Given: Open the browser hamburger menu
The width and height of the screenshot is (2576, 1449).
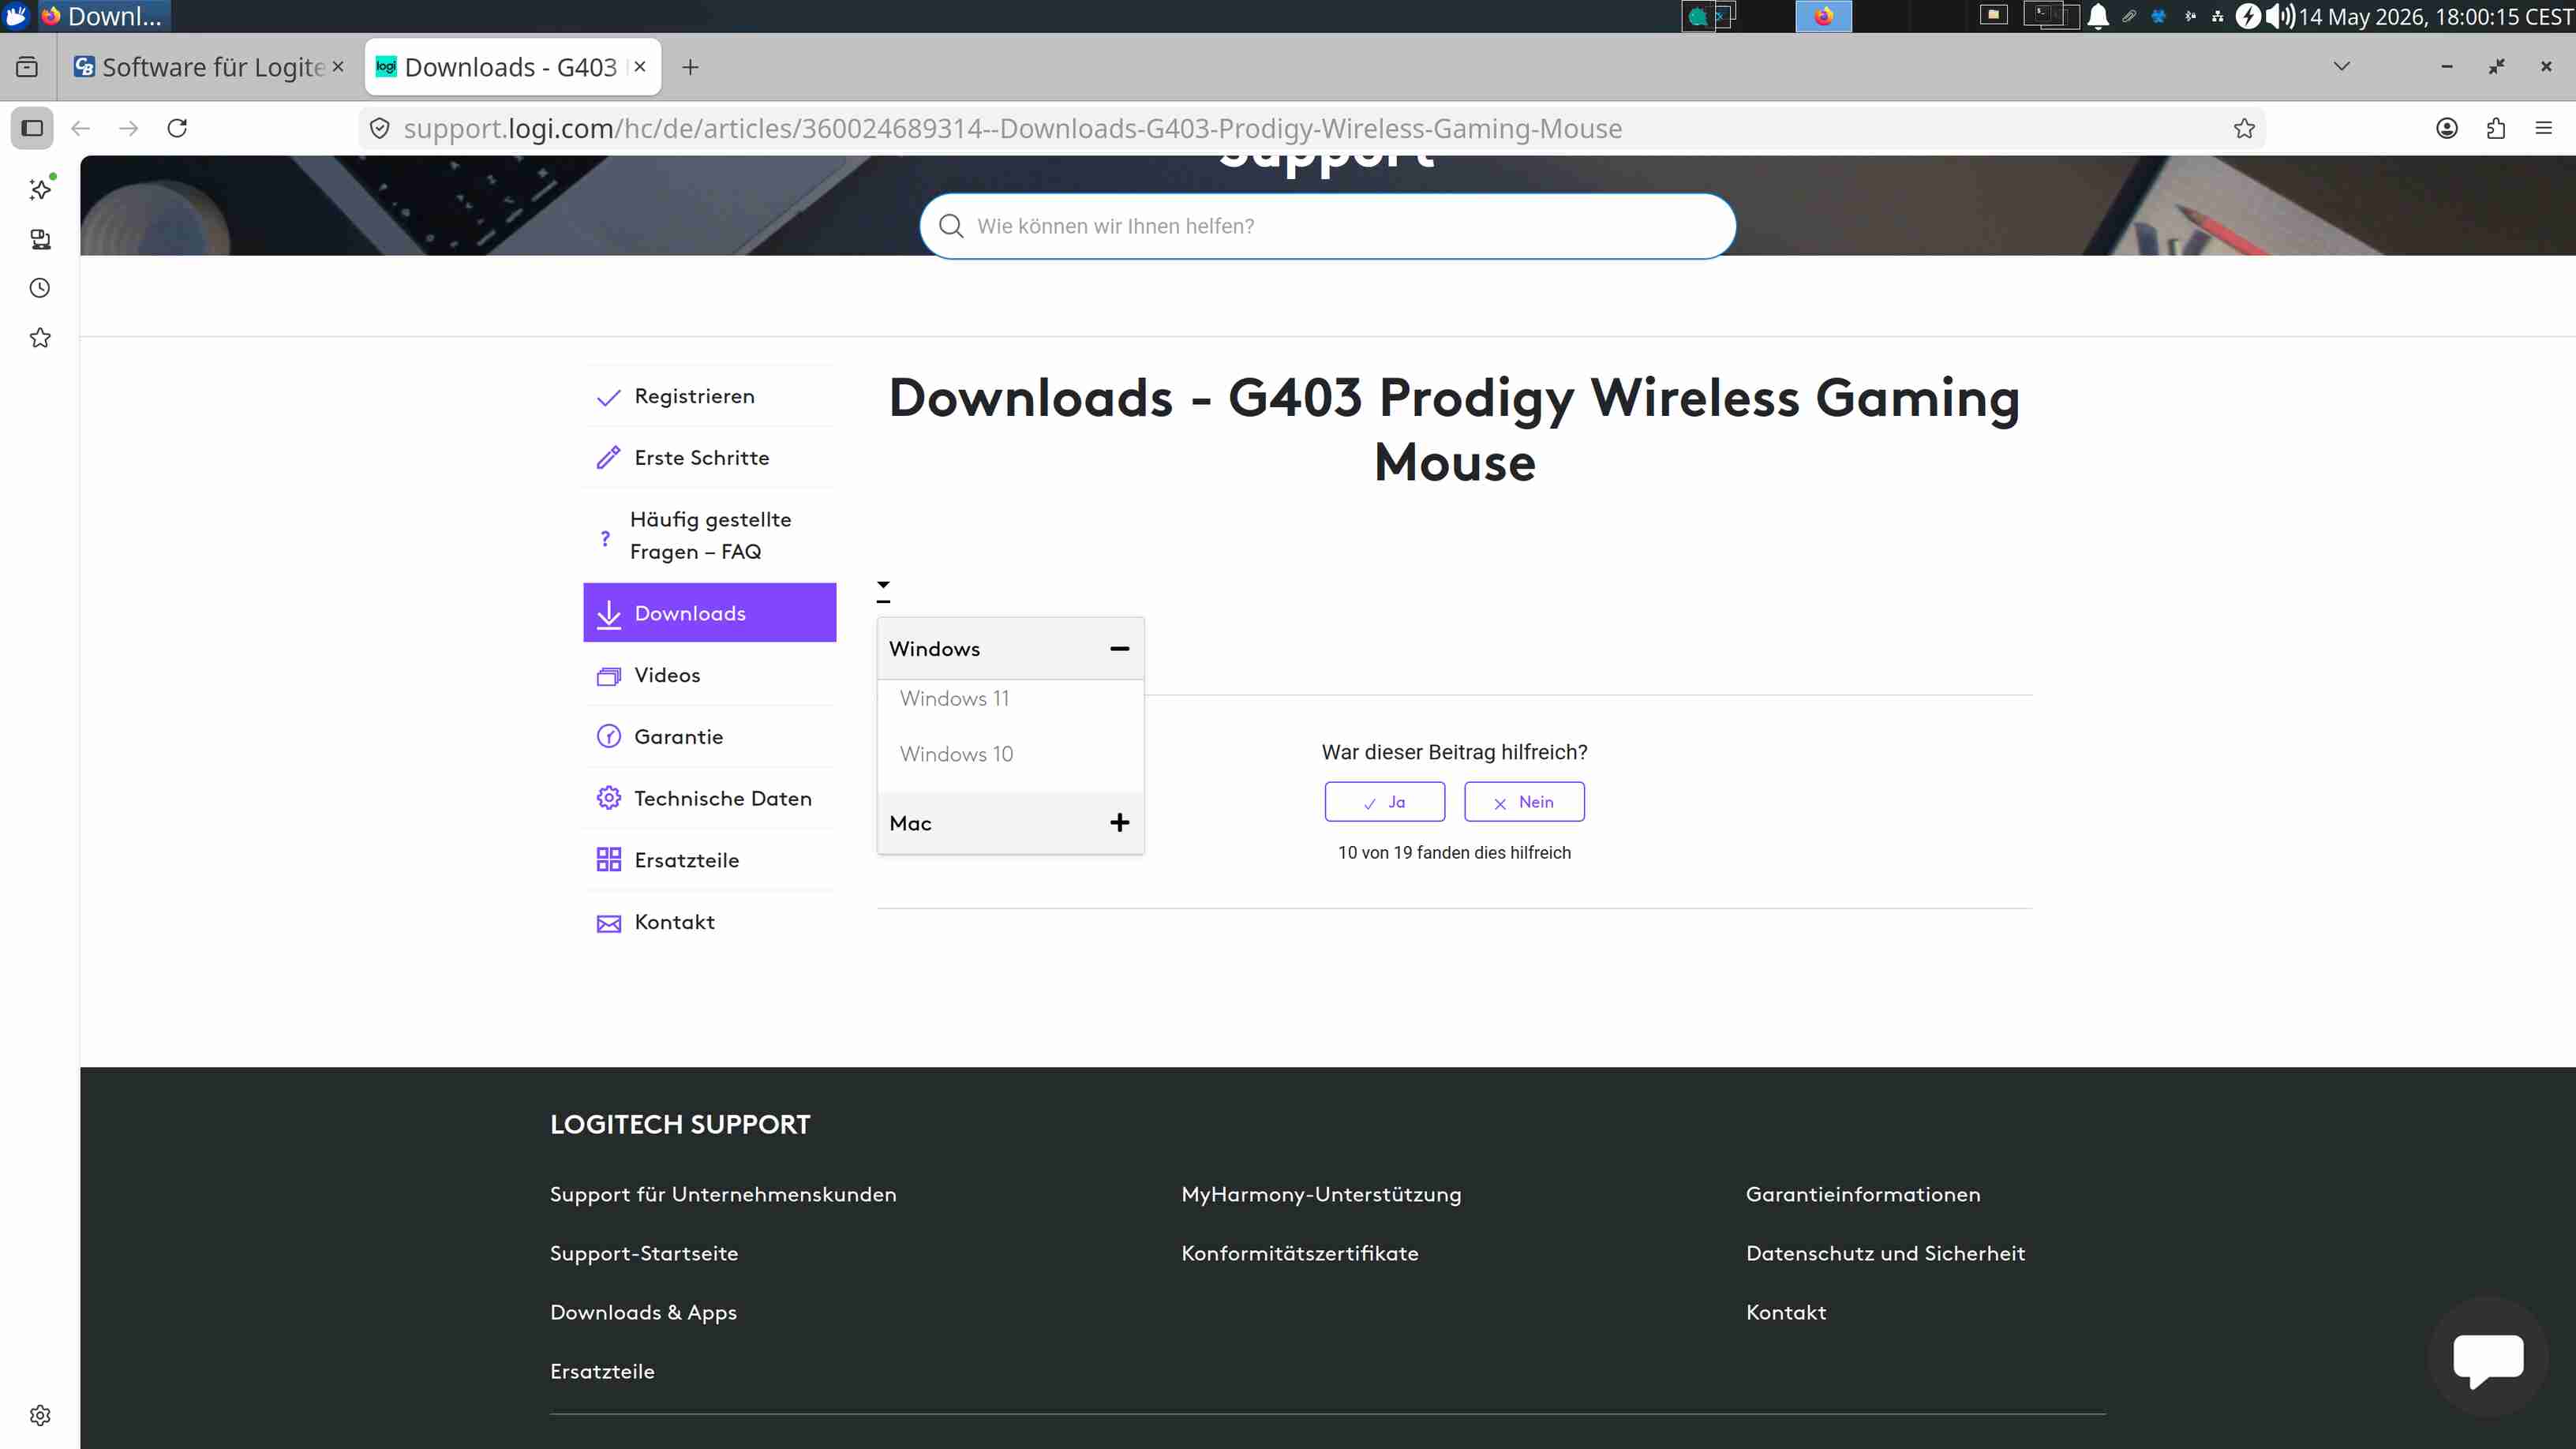Looking at the screenshot, I should (2544, 128).
